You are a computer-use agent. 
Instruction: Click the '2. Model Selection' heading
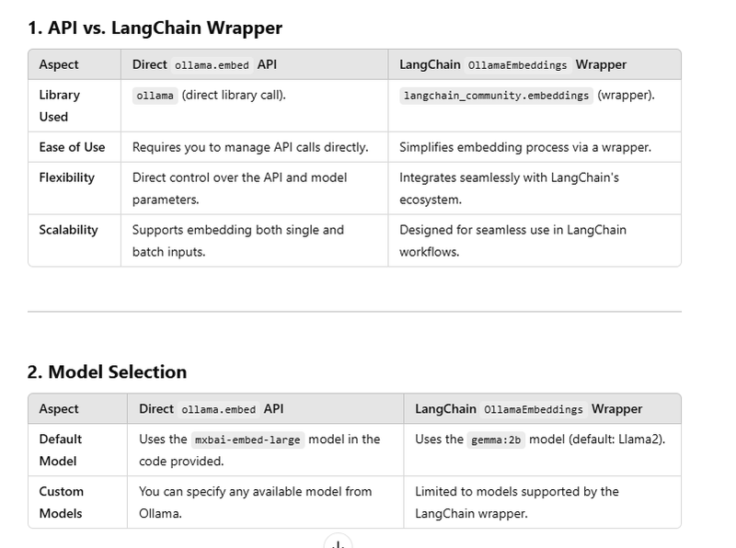point(107,372)
